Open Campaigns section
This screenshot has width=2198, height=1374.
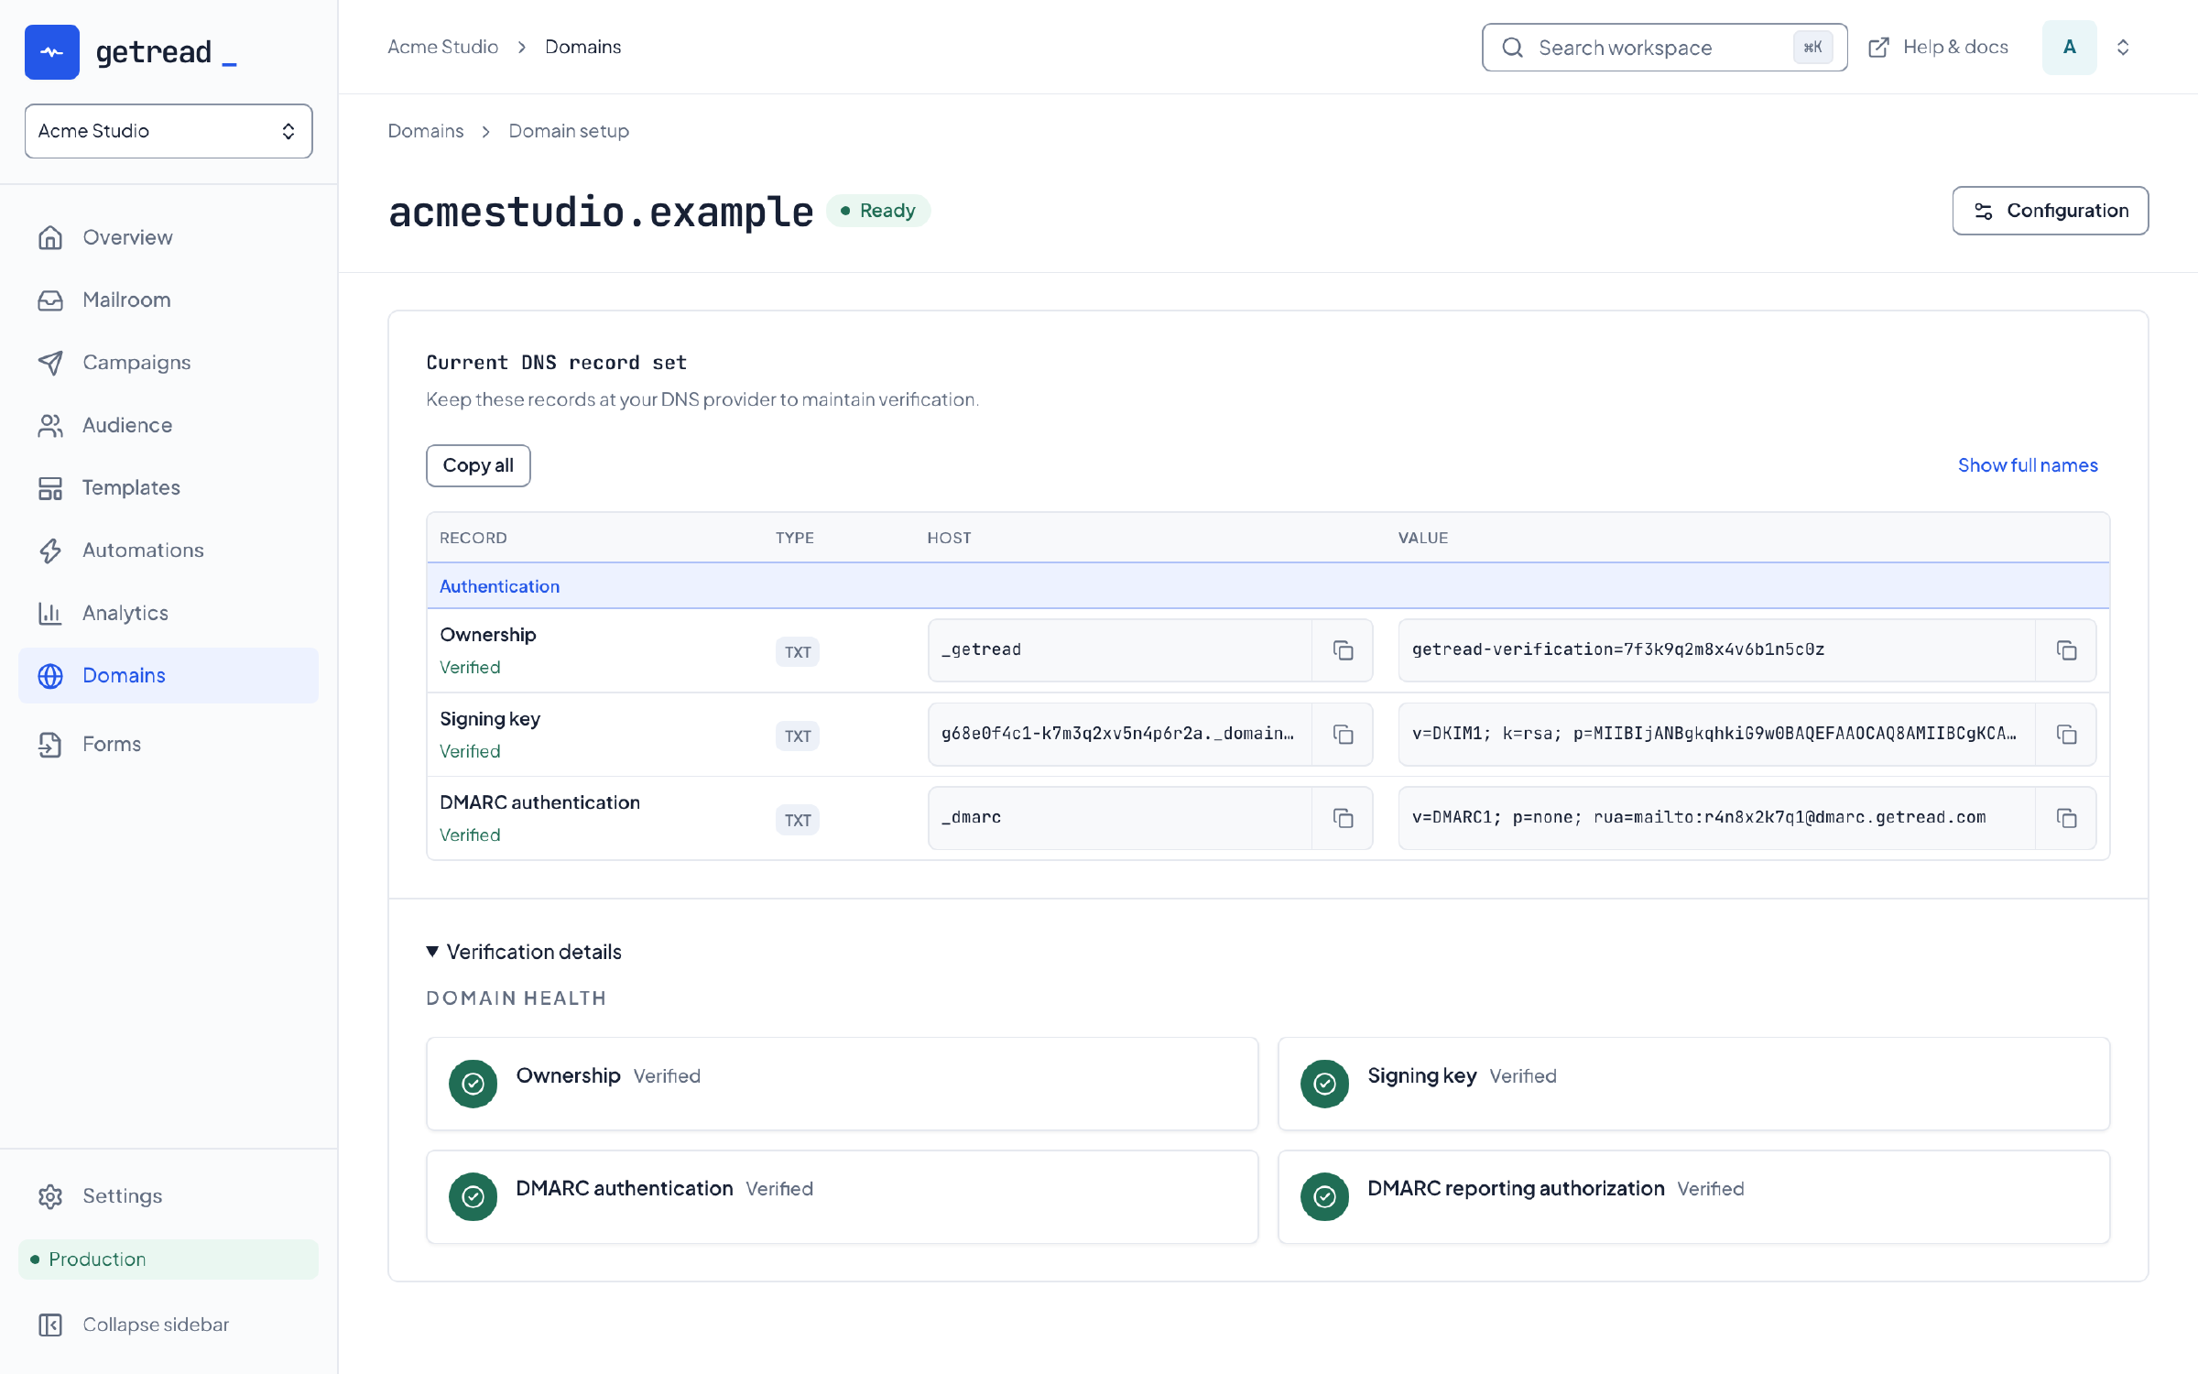click(169, 363)
